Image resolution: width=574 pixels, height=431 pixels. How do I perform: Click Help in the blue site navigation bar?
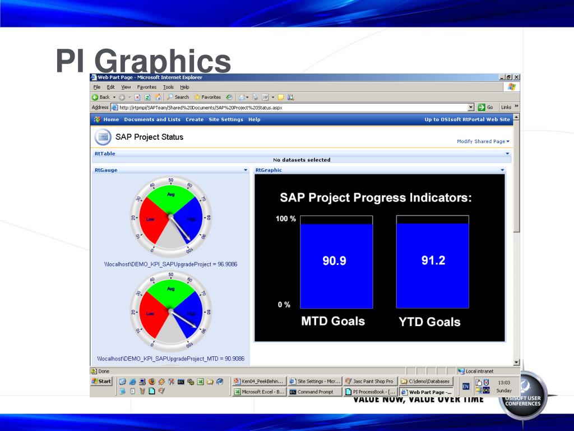[x=254, y=120]
